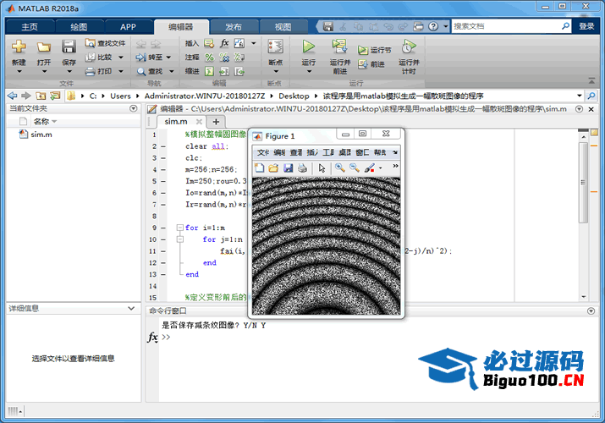Open Figure 1 File (文件) menu
Screen dimensions: 605x423
point(263,152)
